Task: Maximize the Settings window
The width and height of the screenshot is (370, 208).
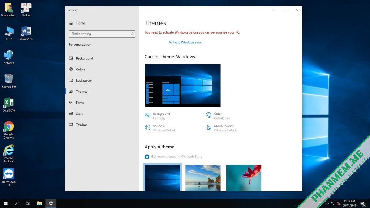Action: pos(286,10)
